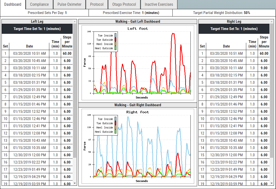The height and width of the screenshot is (189, 276).
Task: Select Left Leg row 12/23/2019 02:22 PM
Action: pos(37,162)
